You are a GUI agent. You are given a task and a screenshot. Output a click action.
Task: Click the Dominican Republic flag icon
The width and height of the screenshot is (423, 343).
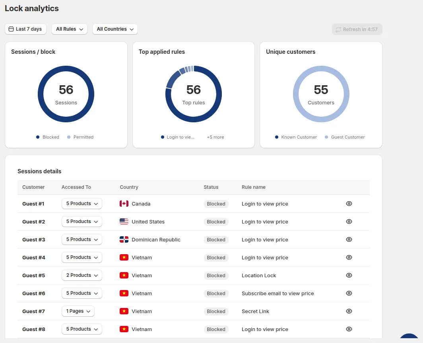tap(124, 239)
